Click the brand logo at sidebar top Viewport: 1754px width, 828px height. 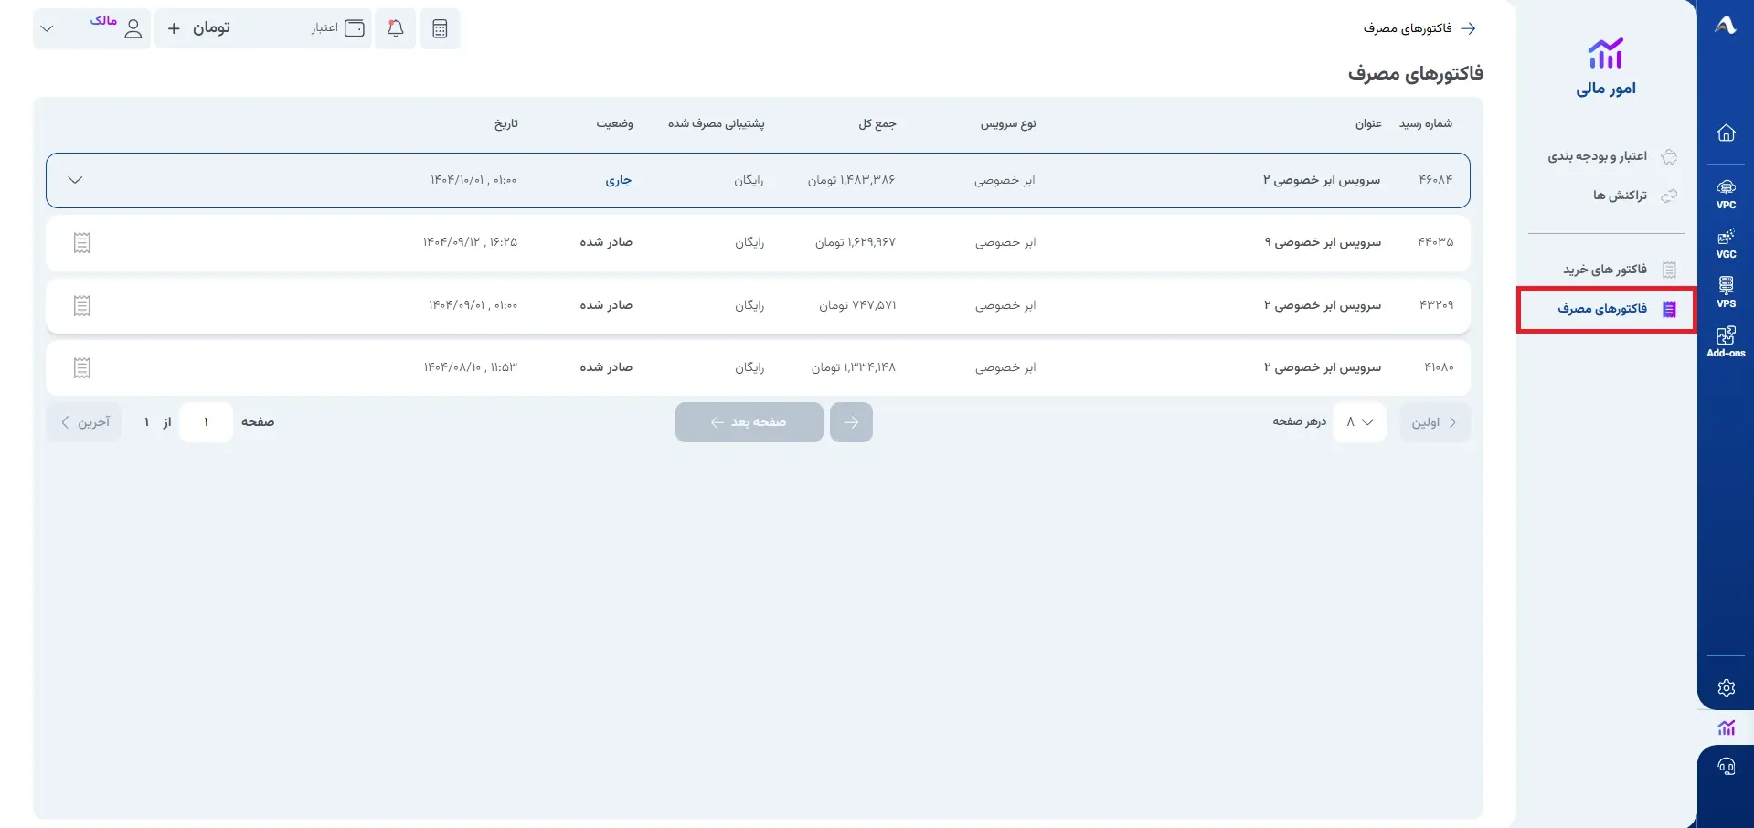point(1726,26)
